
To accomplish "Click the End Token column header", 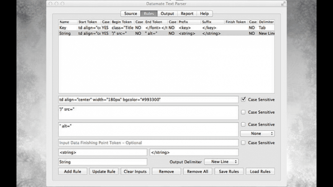I will pyautogui.click(x=156, y=22).
